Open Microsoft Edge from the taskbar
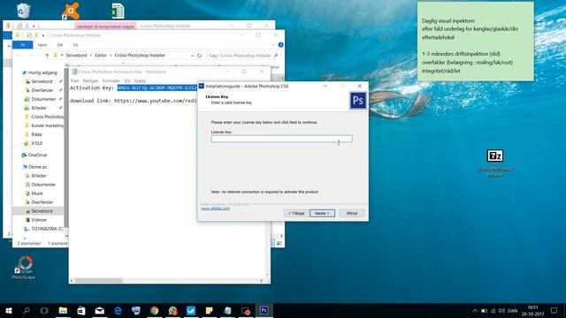This screenshot has height=318, width=566. 118,310
